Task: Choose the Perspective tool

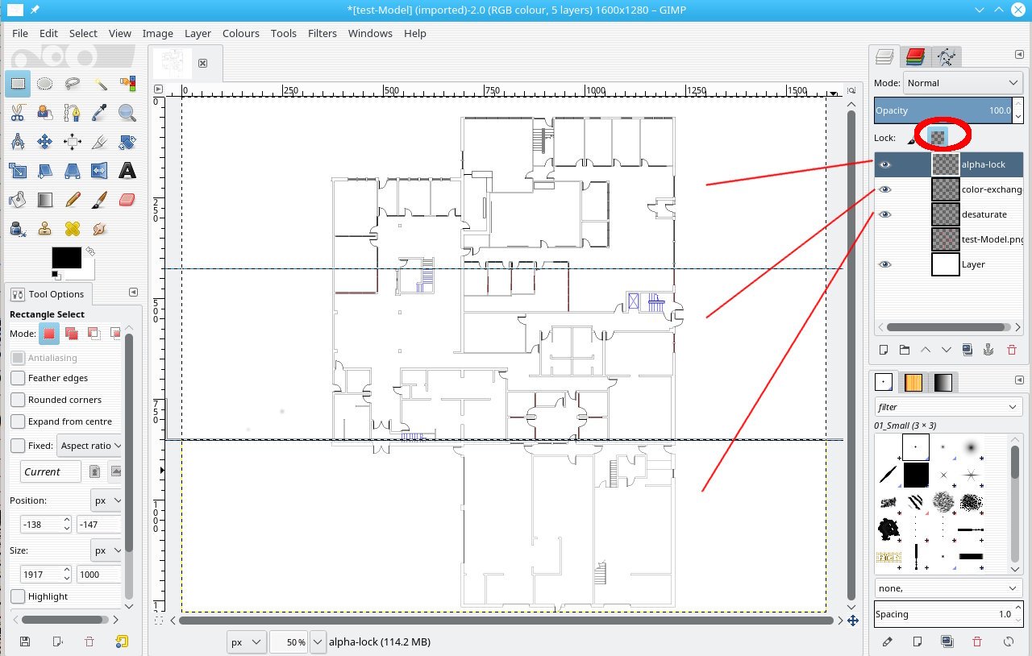Action: [73, 171]
